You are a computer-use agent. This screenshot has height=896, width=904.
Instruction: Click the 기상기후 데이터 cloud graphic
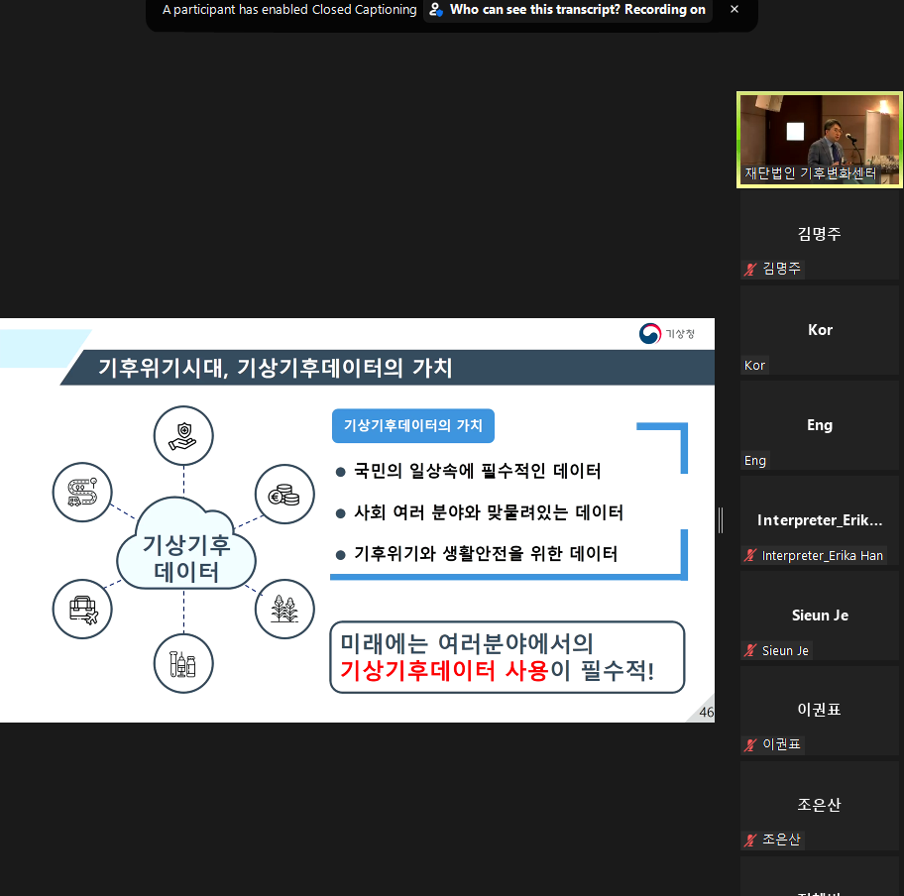[185, 545]
